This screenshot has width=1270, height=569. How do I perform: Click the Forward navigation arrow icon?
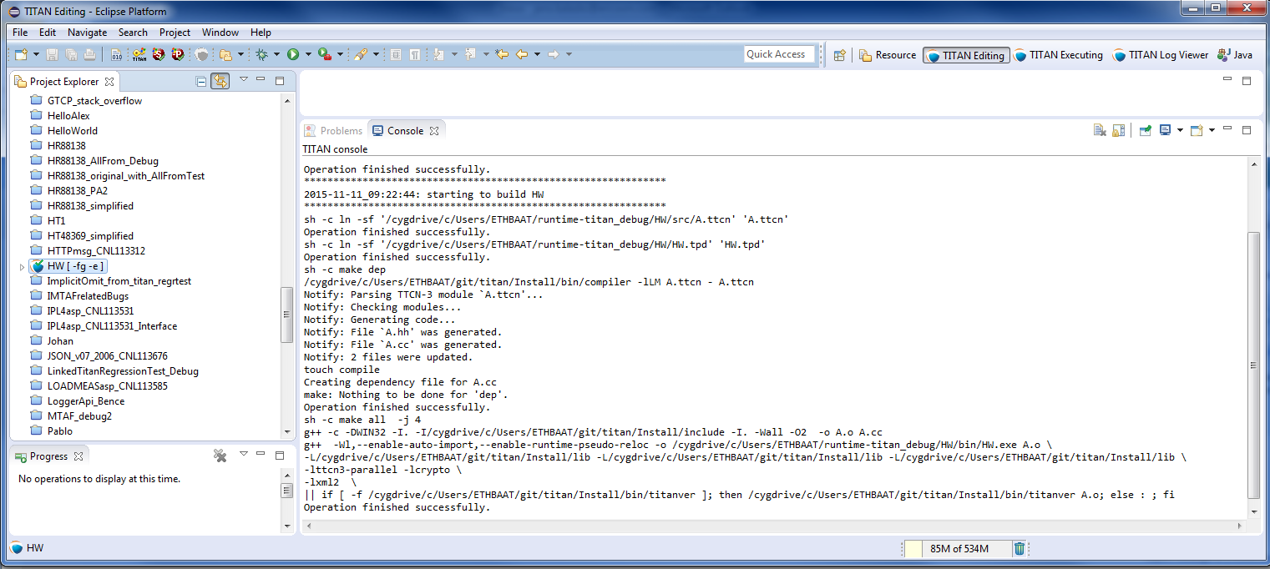click(553, 54)
